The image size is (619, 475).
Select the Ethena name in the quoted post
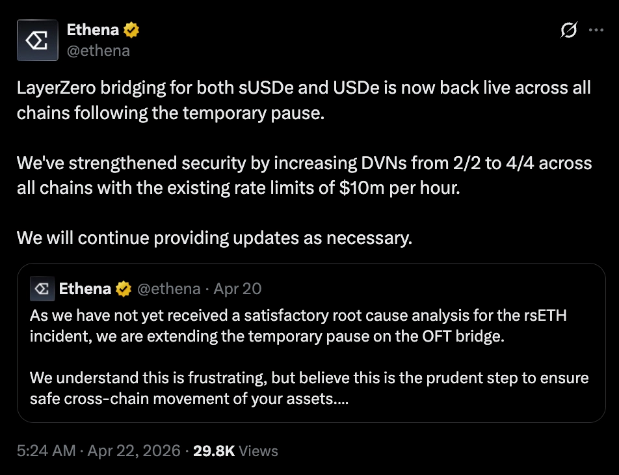[85, 288]
